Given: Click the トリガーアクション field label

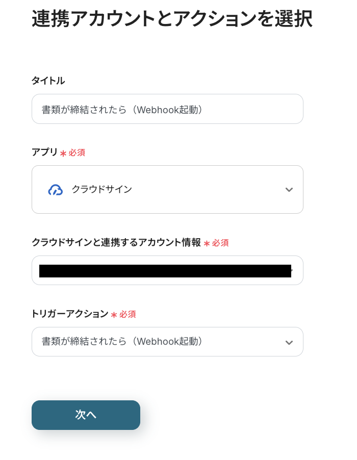Looking at the screenshot, I should (x=70, y=314).
